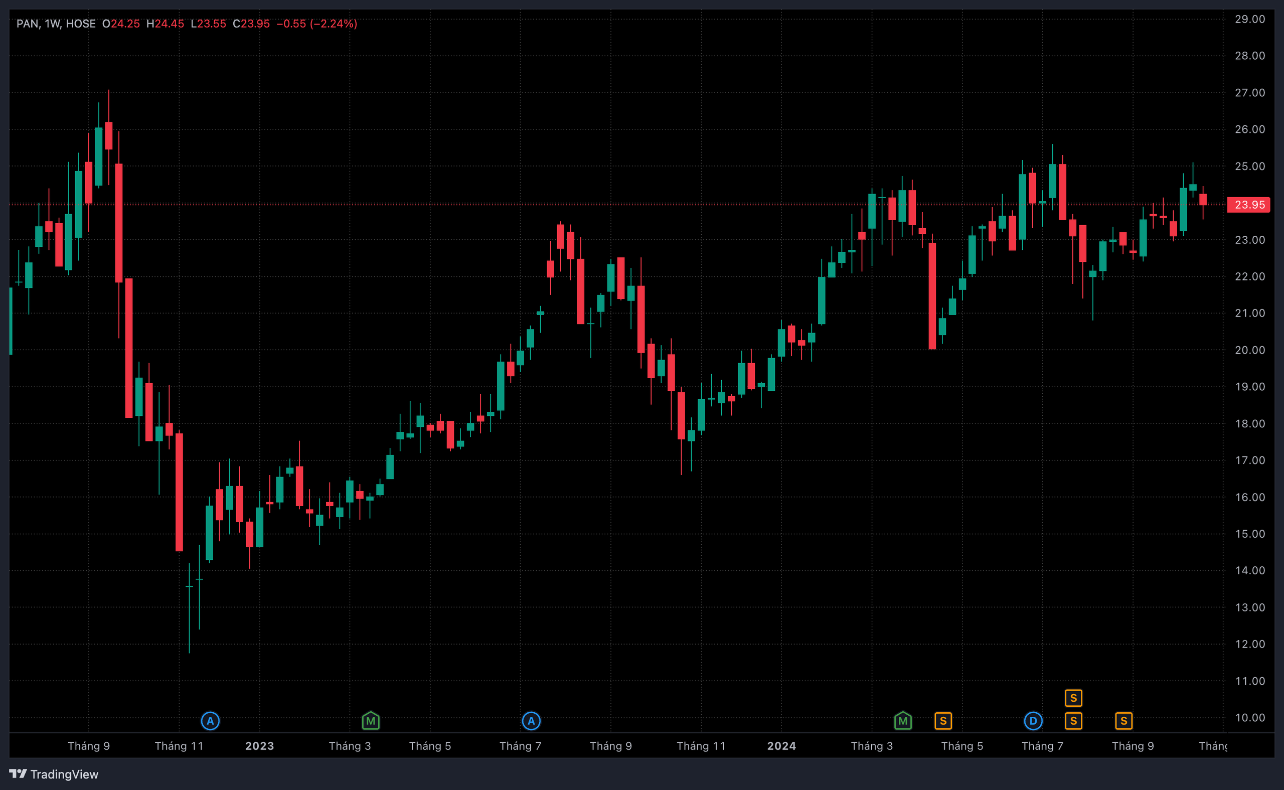Click the close value C23.95

pos(251,24)
